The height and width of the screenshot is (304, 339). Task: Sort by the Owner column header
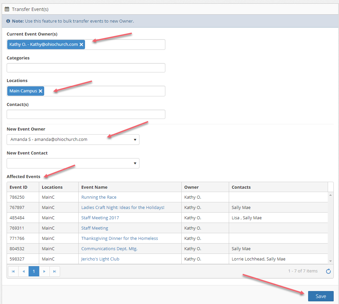pyautogui.click(x=192, y=187)
